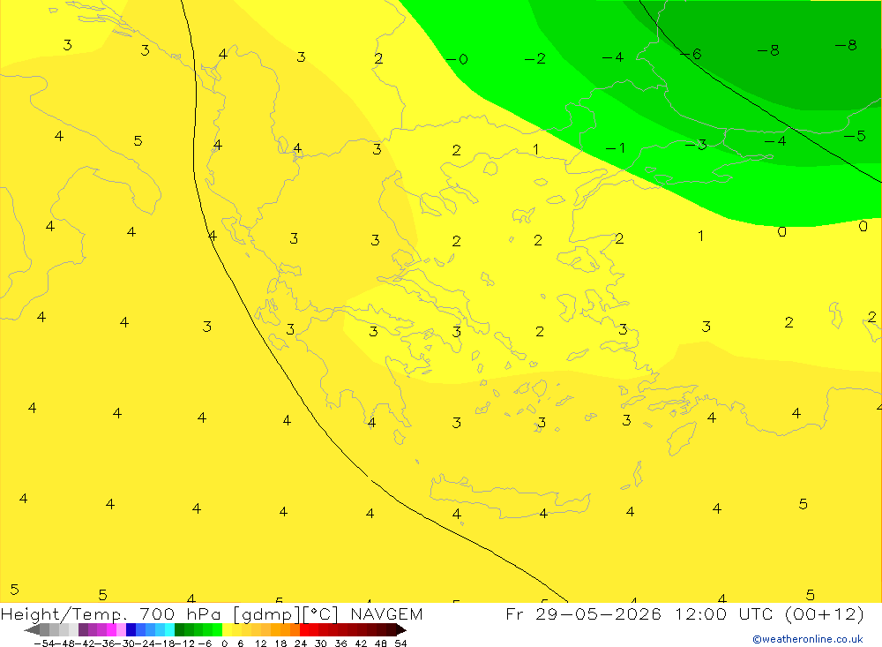
Task: Click the '-0' temperature value near the green boundary
Action: [x=457, y=58]
